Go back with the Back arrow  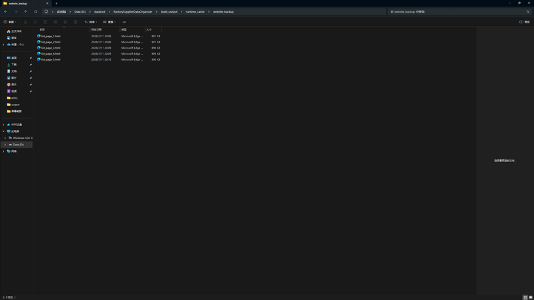(6, 11)
